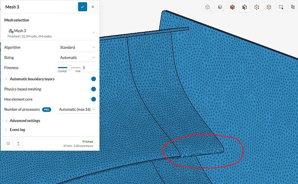This screenshot has height=184, width=298.
Task: Click the COARSE label under slider
Action: point(62,72)
